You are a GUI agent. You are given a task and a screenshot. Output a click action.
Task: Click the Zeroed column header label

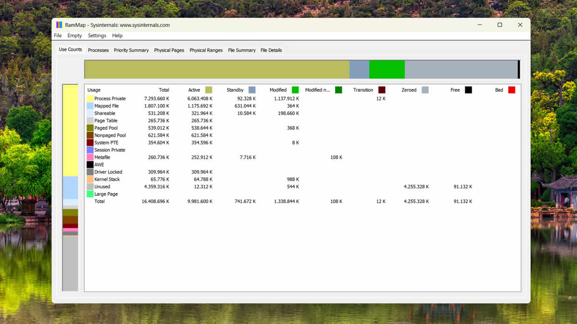click(409, 90)
